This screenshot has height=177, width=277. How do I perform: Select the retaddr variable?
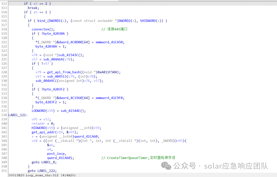point(38,124)
